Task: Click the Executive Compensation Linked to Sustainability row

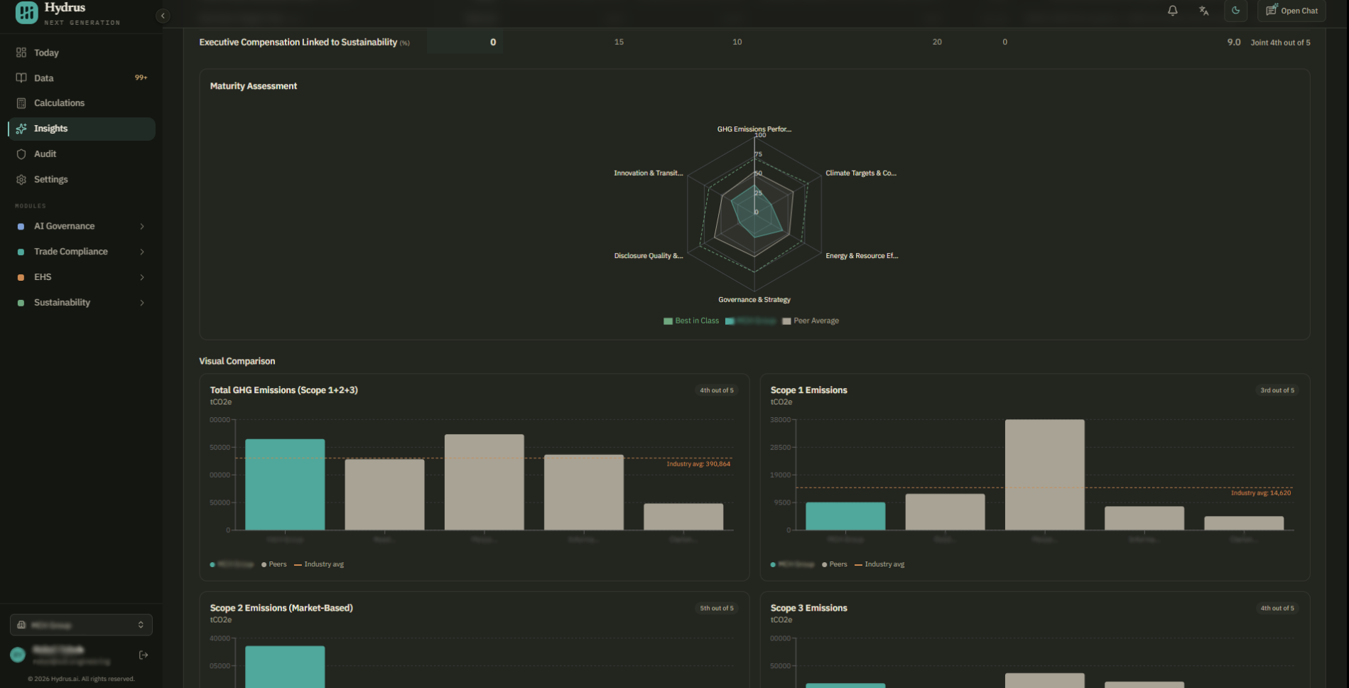Action: point(754,42)
